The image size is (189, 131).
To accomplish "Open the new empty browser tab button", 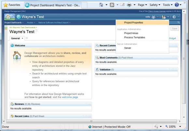I will pyautogui.click(x=84, y=5).
